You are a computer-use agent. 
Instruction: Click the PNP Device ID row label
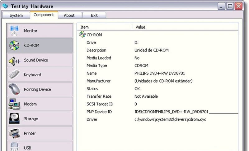pos(99,112)
